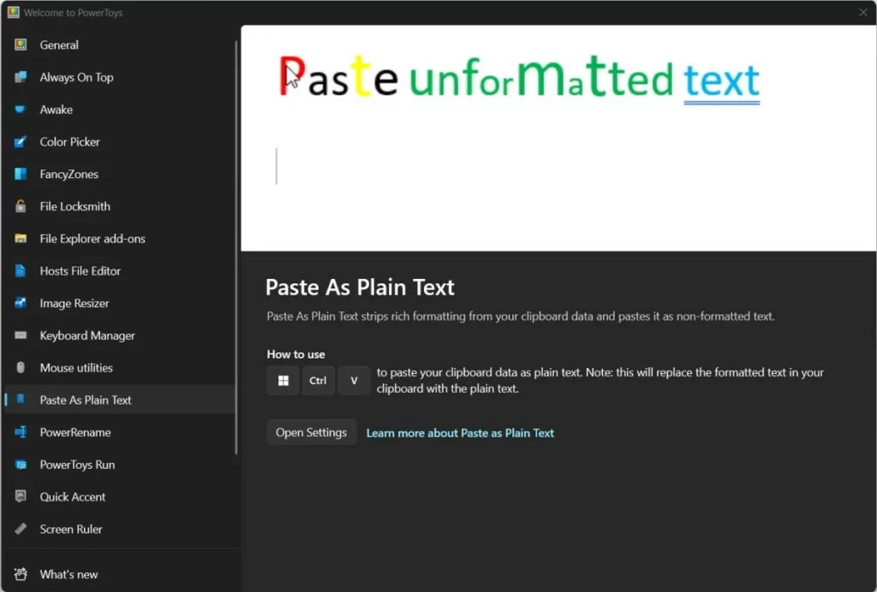877x592 pixels.
Task: Open the Color Picker icon
Action: (x=21, y=142)
